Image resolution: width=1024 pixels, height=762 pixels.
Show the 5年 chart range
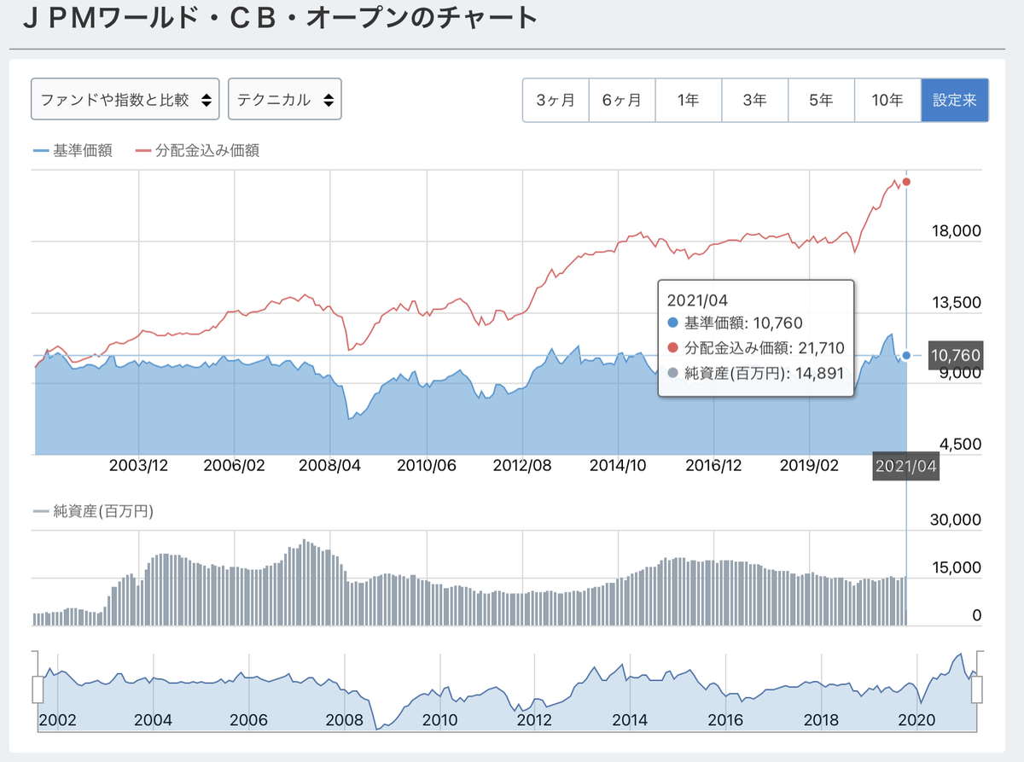(x=821, y=100)
